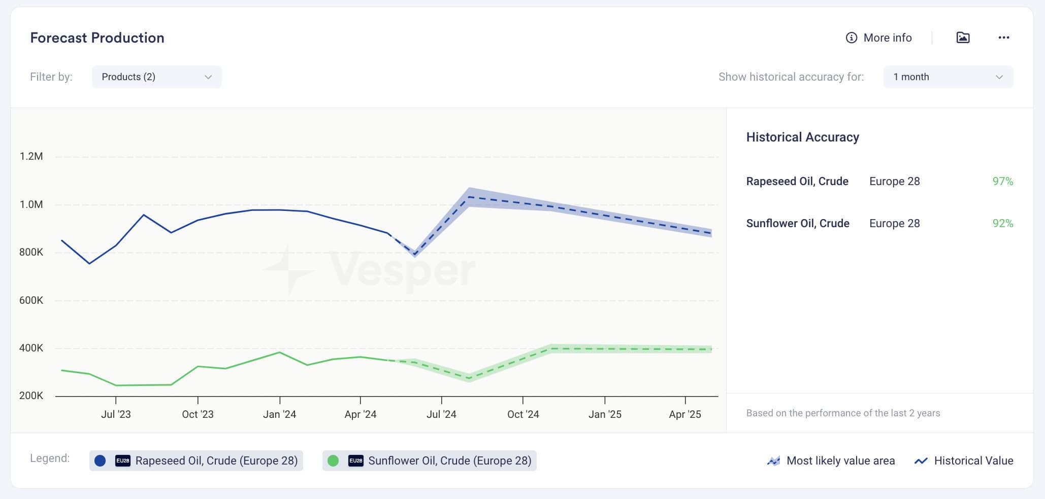
Task: Toggle Sunflower Oil, Crude series in legend
Action: pyautogui.click(x=429, y=460)
